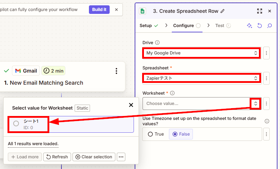Open the My Google Drive dropdown
Screen dimensions: 280x169
click(x=202, y=53)
